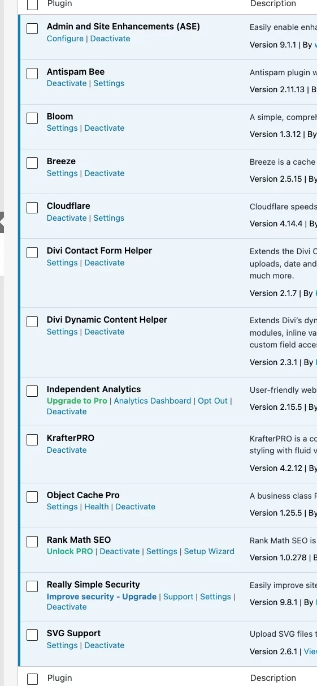
Task: Sort by the footer Plugin column label
Action: (59, 678)
